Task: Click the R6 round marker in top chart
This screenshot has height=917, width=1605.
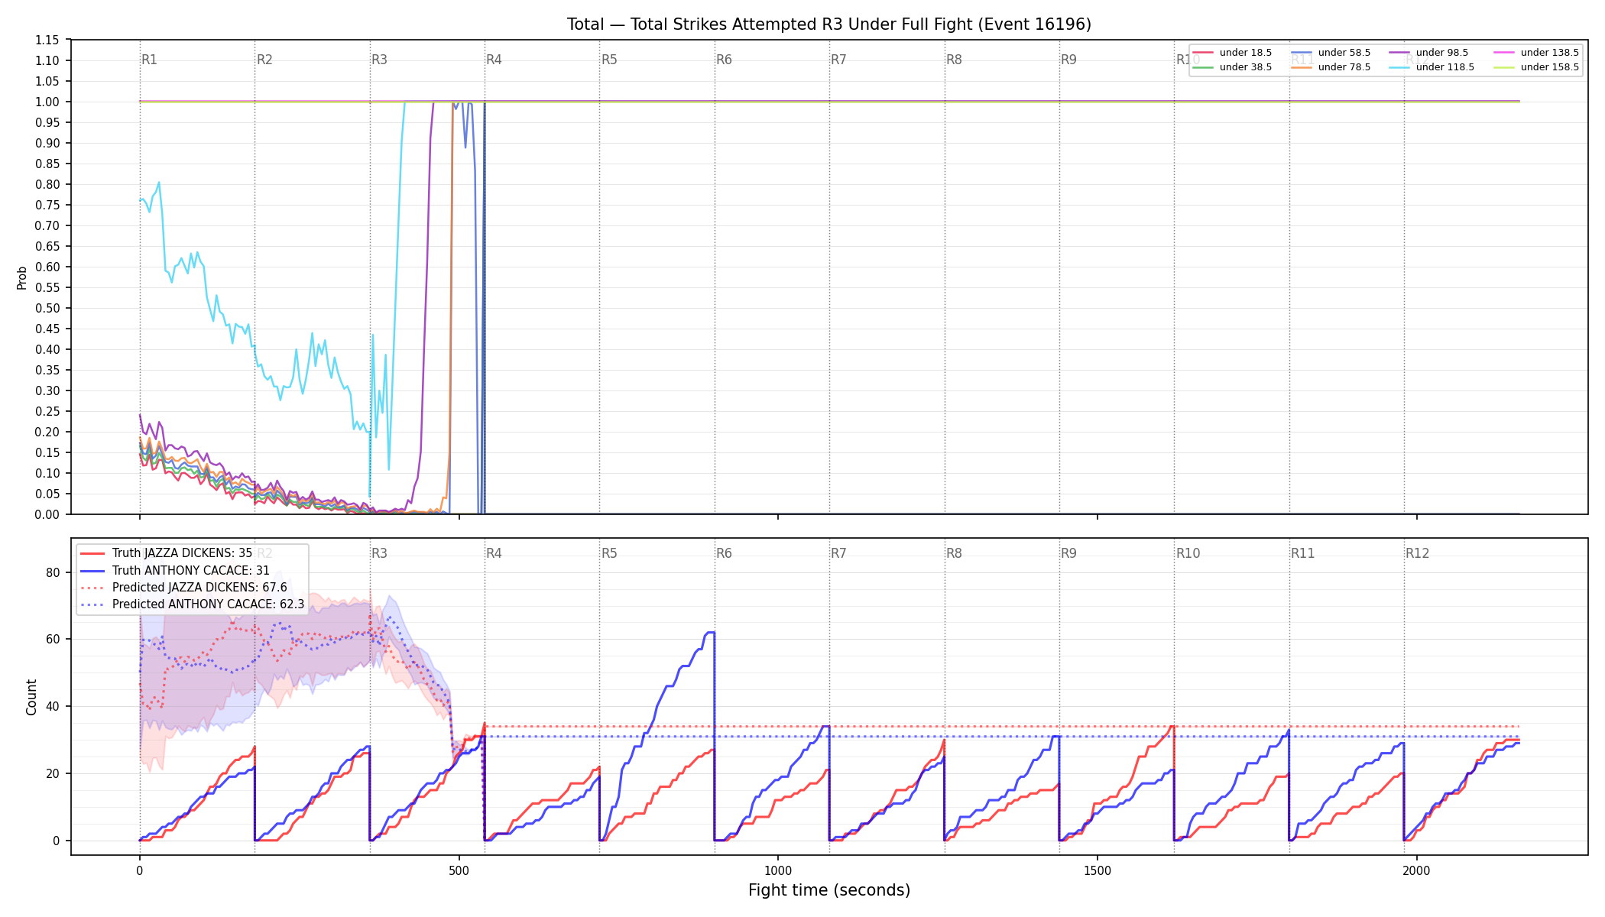Action: pos(724,60)
